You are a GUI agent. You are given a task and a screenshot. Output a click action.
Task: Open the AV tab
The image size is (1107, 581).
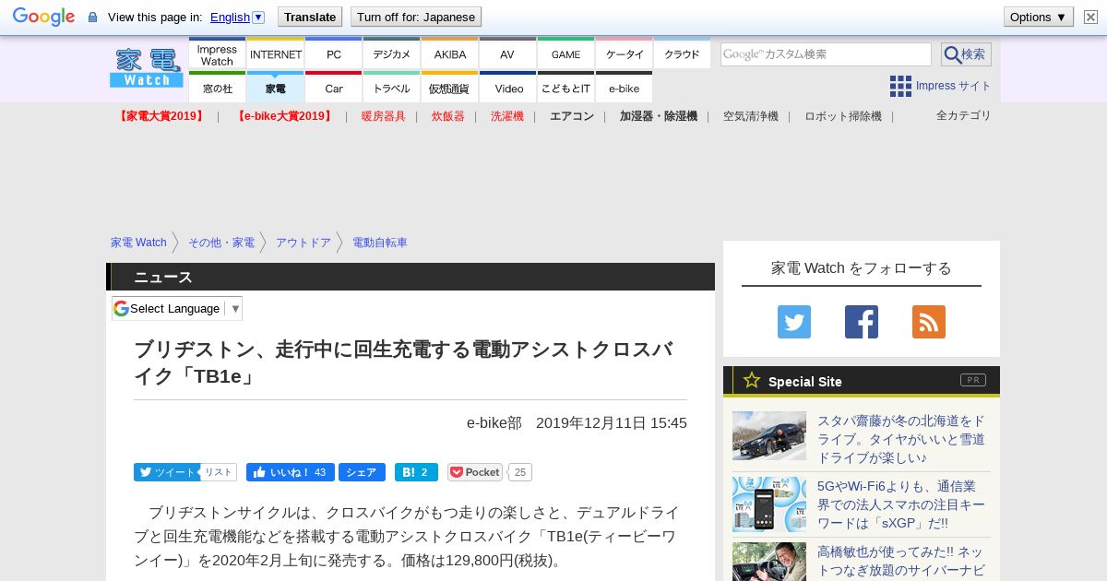click(x=507, y=54)
